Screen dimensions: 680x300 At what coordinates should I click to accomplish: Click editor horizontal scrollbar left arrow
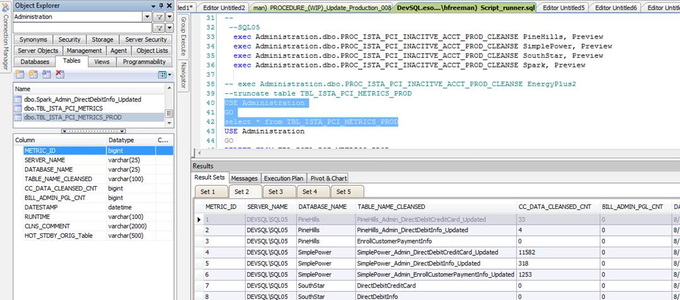click(199, 153)
